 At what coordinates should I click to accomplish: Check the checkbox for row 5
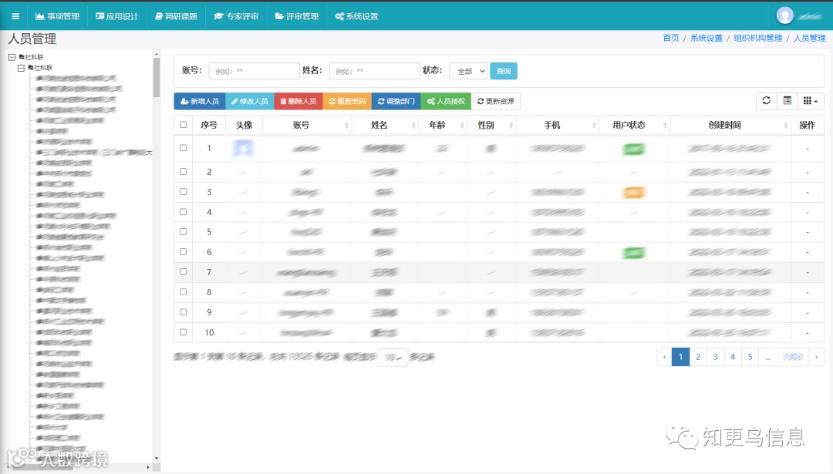[x=184, y=231]
